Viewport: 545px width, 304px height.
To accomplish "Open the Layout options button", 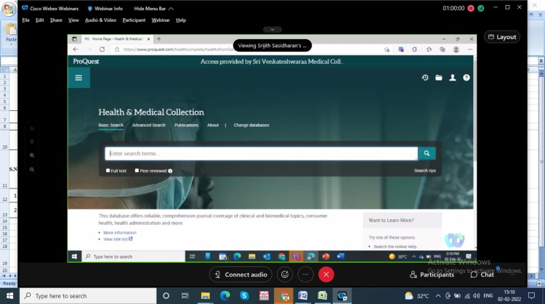I will (502, 37).
